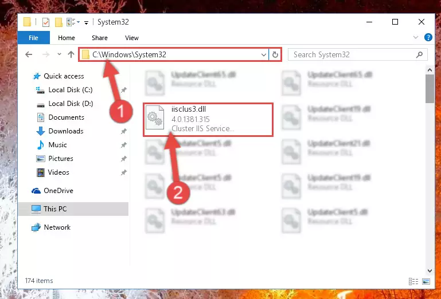This screenshot has height=299, width=441.
Task: Click the This PC monitor icon
Action: pyautogui.click(x=36, y=209)
